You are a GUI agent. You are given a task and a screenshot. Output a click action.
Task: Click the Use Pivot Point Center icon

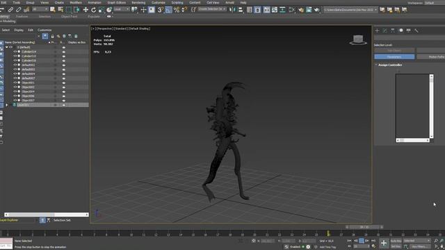tap(134, 10)
